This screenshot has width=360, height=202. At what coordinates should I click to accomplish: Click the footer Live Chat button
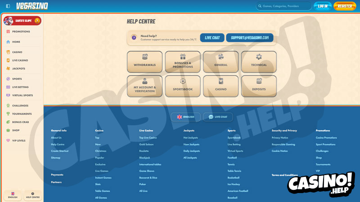pos(218,117)
